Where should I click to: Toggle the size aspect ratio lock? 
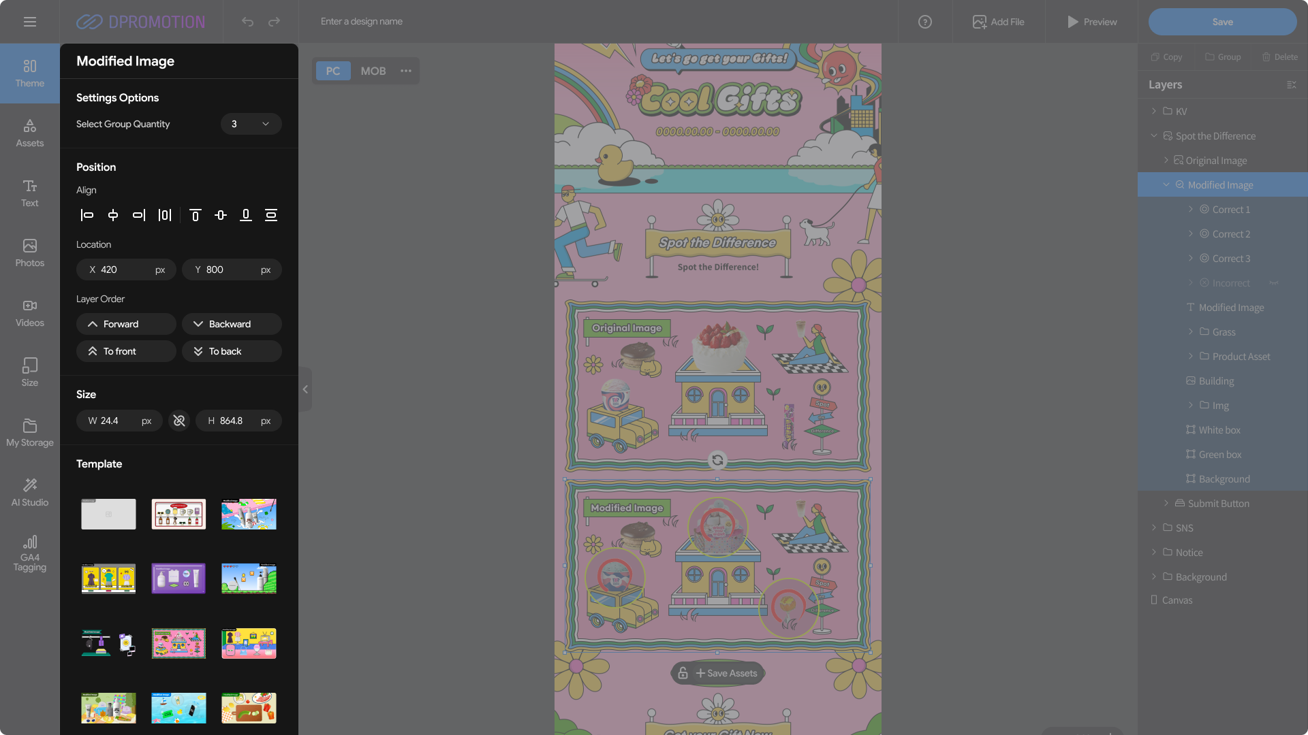coord(179,421)
